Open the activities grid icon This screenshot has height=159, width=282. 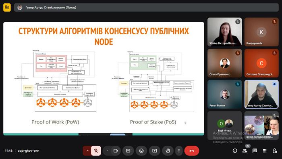265,151
